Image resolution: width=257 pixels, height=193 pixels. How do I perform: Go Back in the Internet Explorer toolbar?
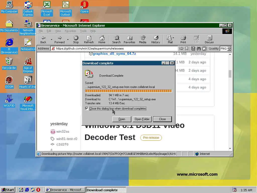(x=43, y=39)
